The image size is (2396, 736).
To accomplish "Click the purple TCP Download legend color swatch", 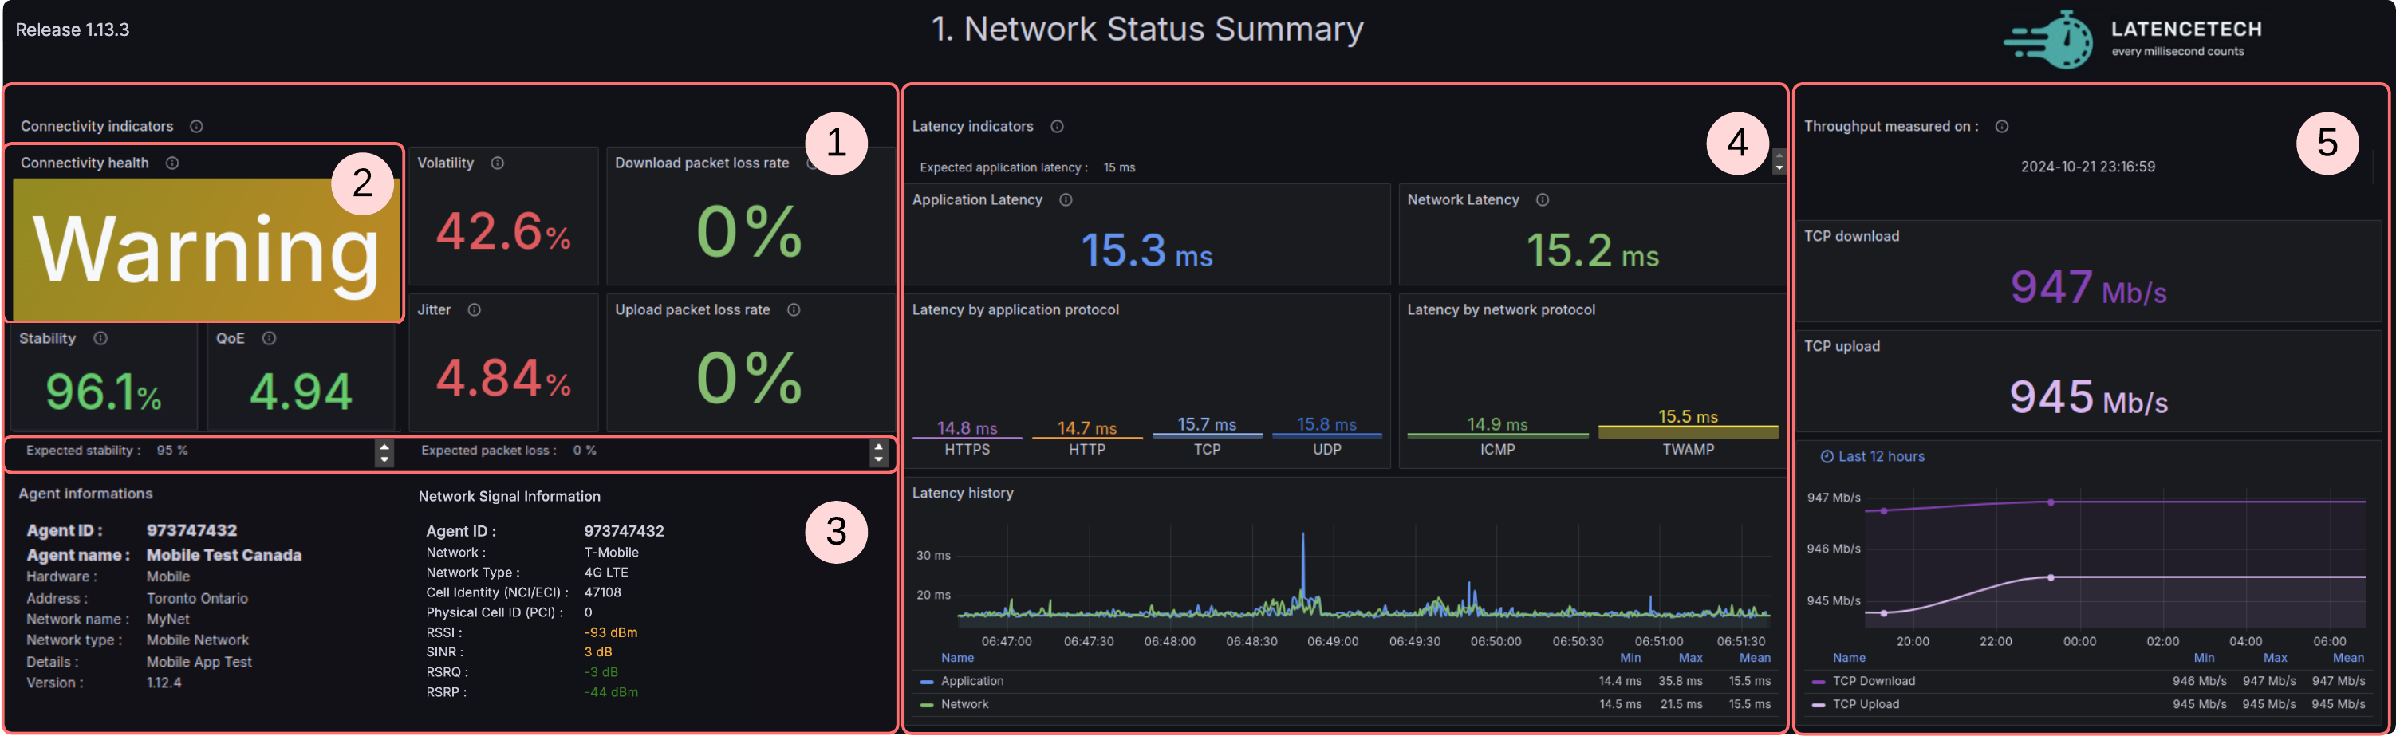I will (x=1819, y=683).
